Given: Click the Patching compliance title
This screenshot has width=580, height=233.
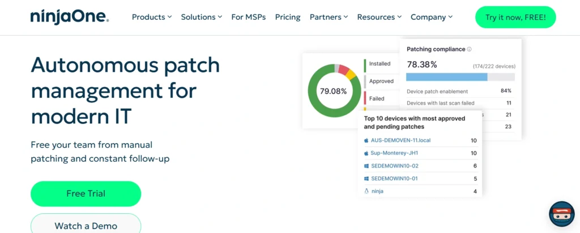Looking at the screenshot, I should point(436,49).
